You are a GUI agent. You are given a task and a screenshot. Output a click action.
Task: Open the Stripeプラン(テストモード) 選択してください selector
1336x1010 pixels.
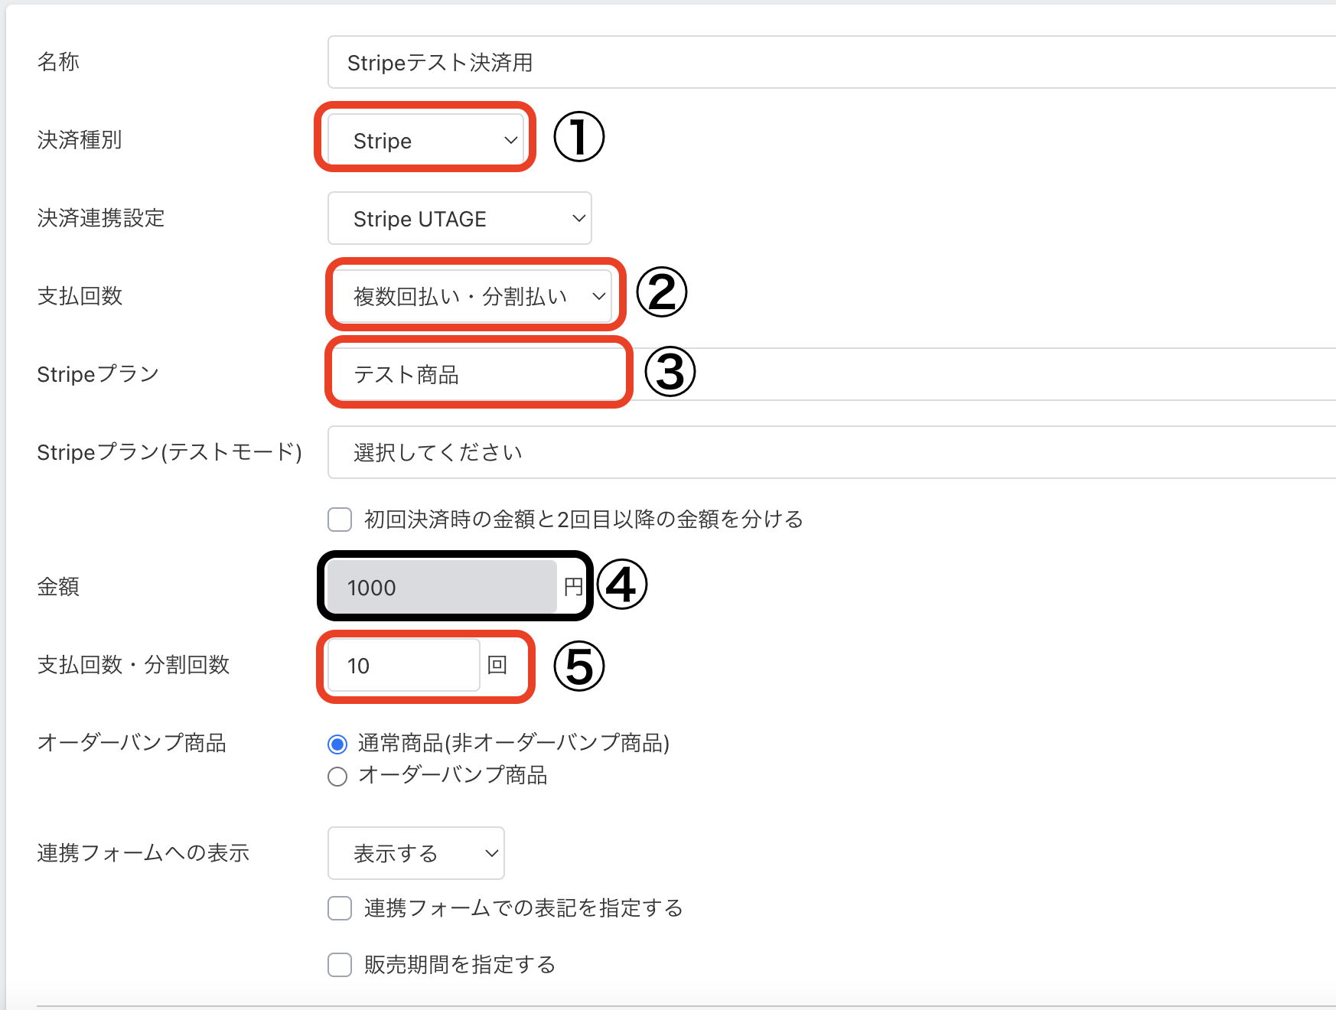coord(830,452)
